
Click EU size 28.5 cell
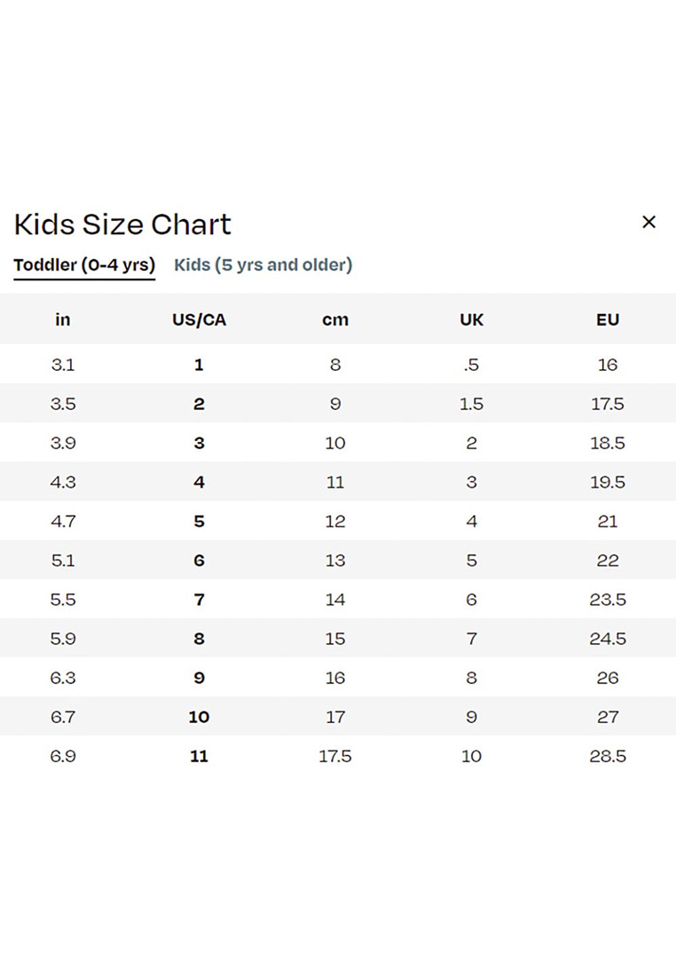tap(607, 756)
